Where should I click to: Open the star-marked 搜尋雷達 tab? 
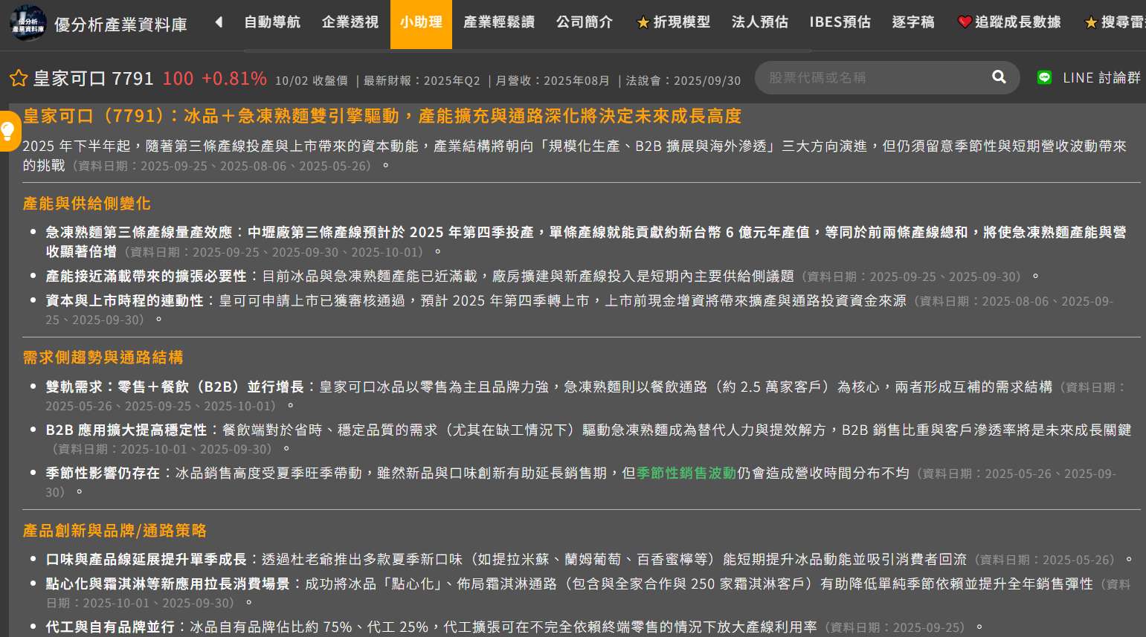[x=1114, y=22]
